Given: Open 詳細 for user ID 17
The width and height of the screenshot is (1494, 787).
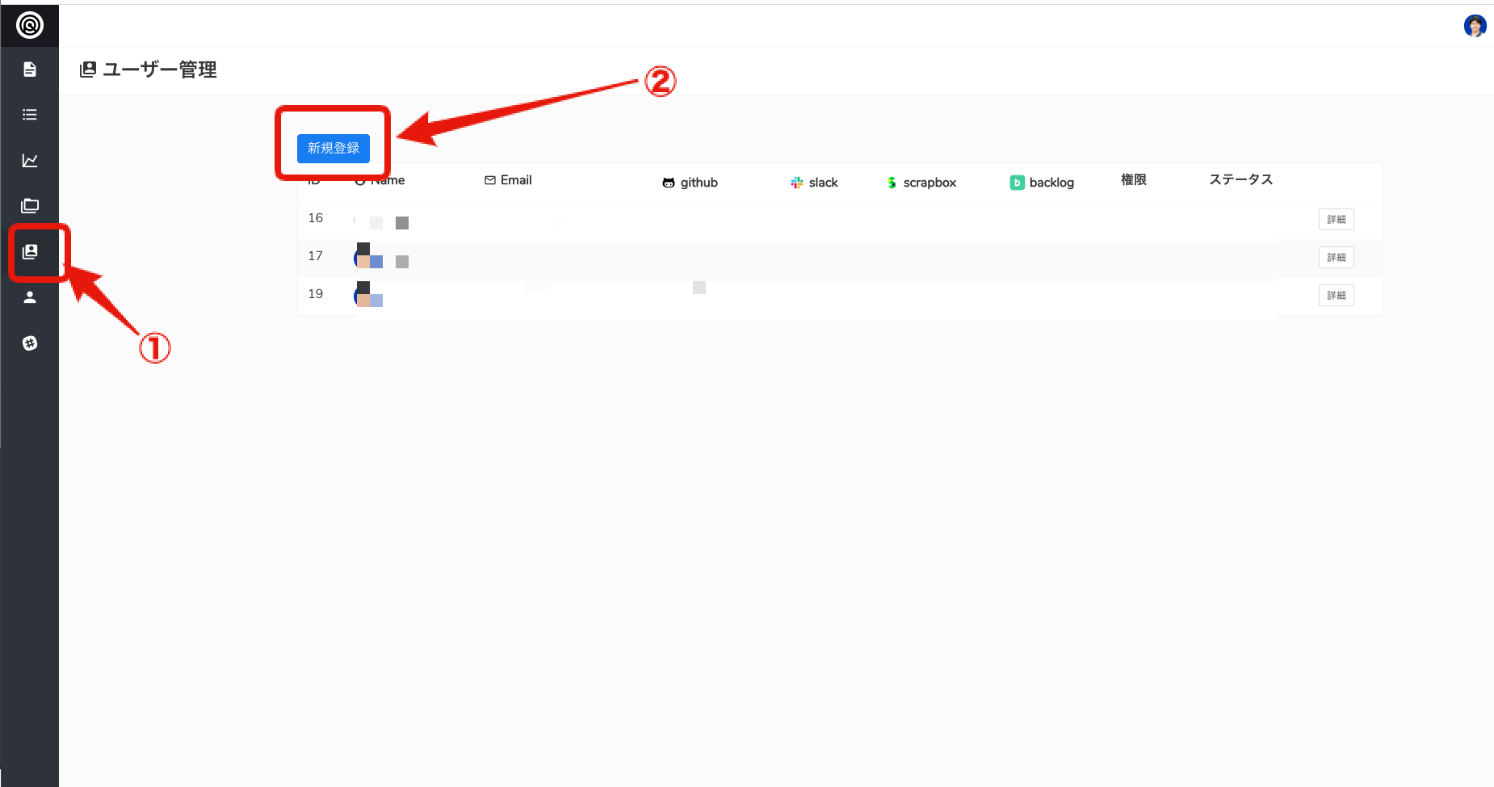Looking at the screenshot, I should (x=1337, y=258).
